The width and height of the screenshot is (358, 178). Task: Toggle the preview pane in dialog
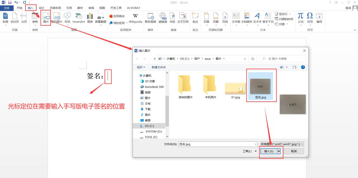click(294, 67)
